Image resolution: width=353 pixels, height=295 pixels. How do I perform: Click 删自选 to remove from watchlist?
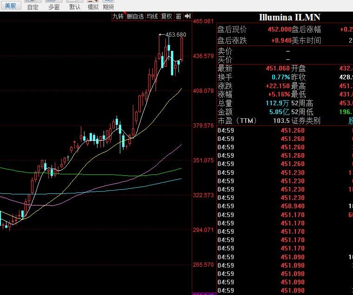(135, 16)
